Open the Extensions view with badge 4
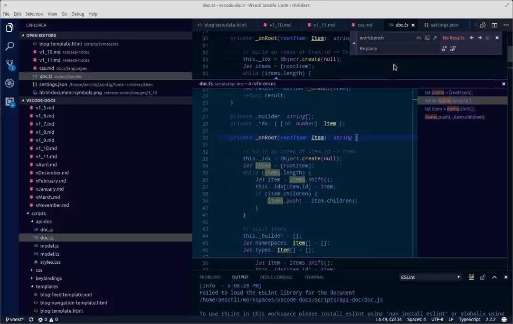 point(9,101)
